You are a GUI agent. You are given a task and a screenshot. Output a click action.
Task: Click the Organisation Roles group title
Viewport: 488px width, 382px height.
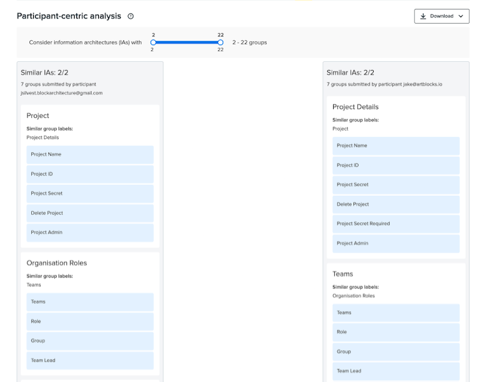pyautogui.click(x=57, y=263)
